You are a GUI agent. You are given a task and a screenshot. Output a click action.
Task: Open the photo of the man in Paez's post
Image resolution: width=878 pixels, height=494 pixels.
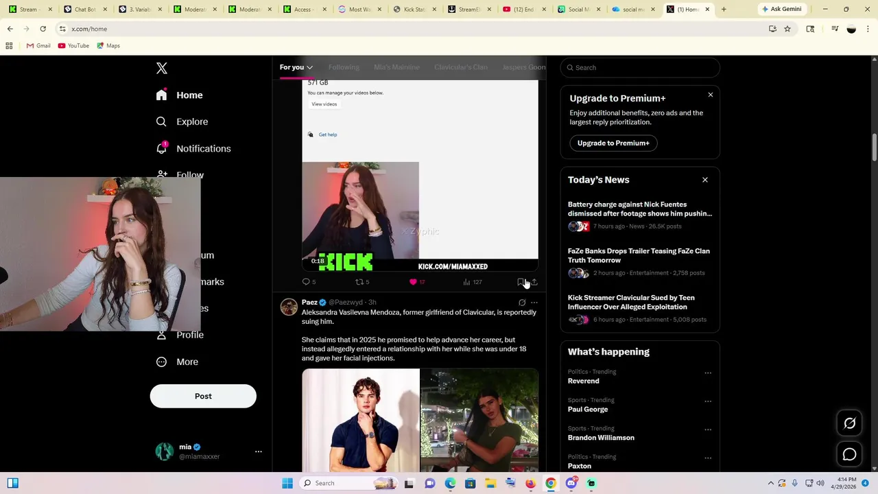pos(361,421)
